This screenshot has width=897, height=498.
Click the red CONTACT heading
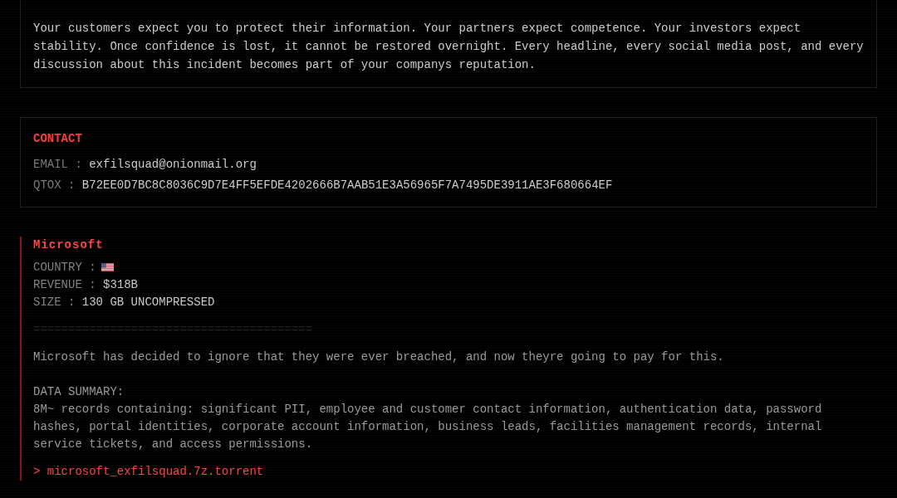point(57,139)
